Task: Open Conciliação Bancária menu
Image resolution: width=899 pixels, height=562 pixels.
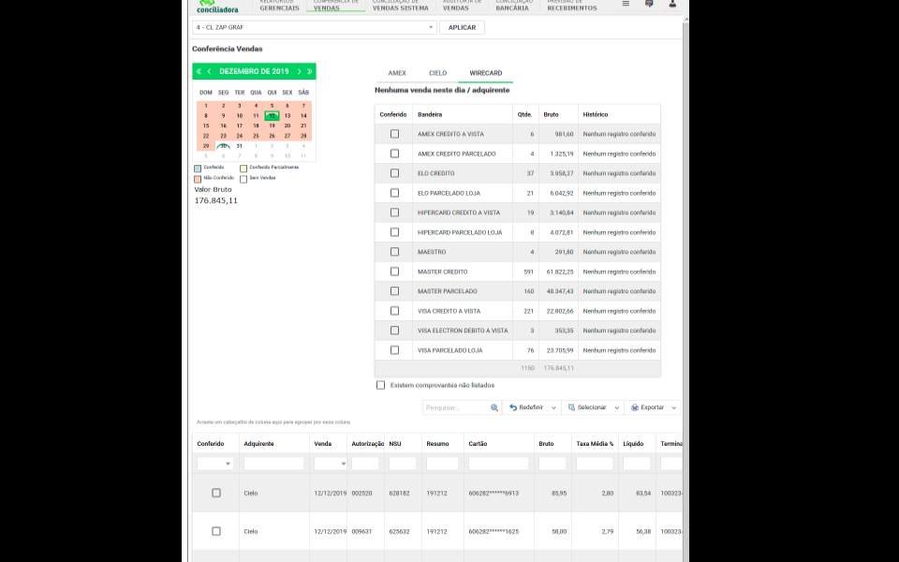Action: 514,6
